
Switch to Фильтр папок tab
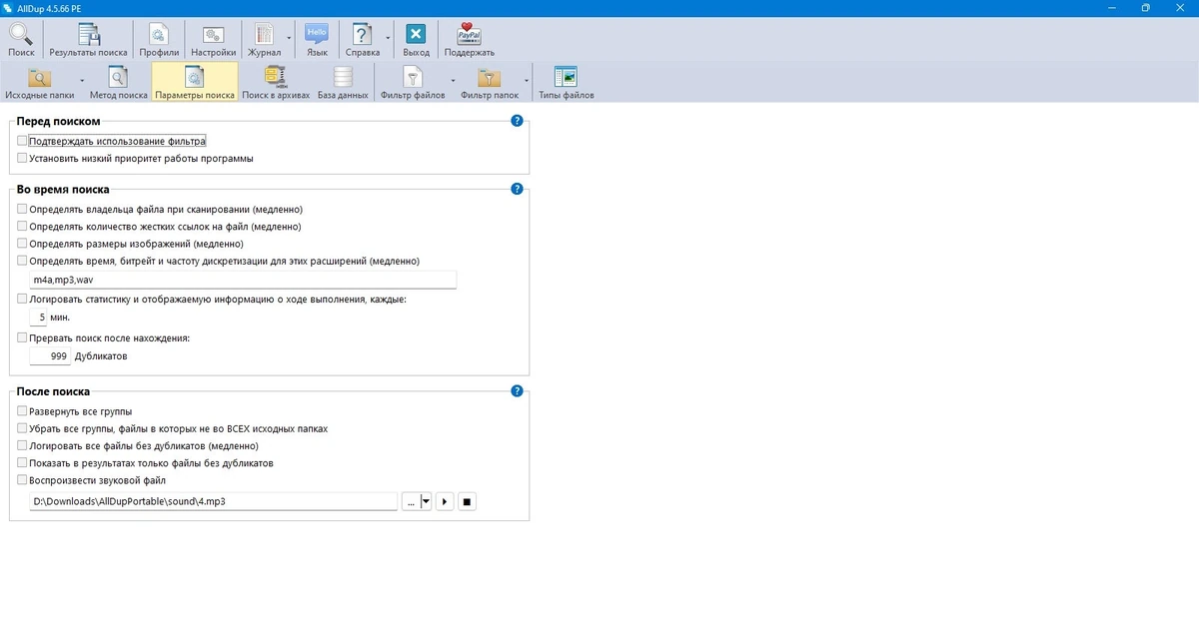coord(490,82)
